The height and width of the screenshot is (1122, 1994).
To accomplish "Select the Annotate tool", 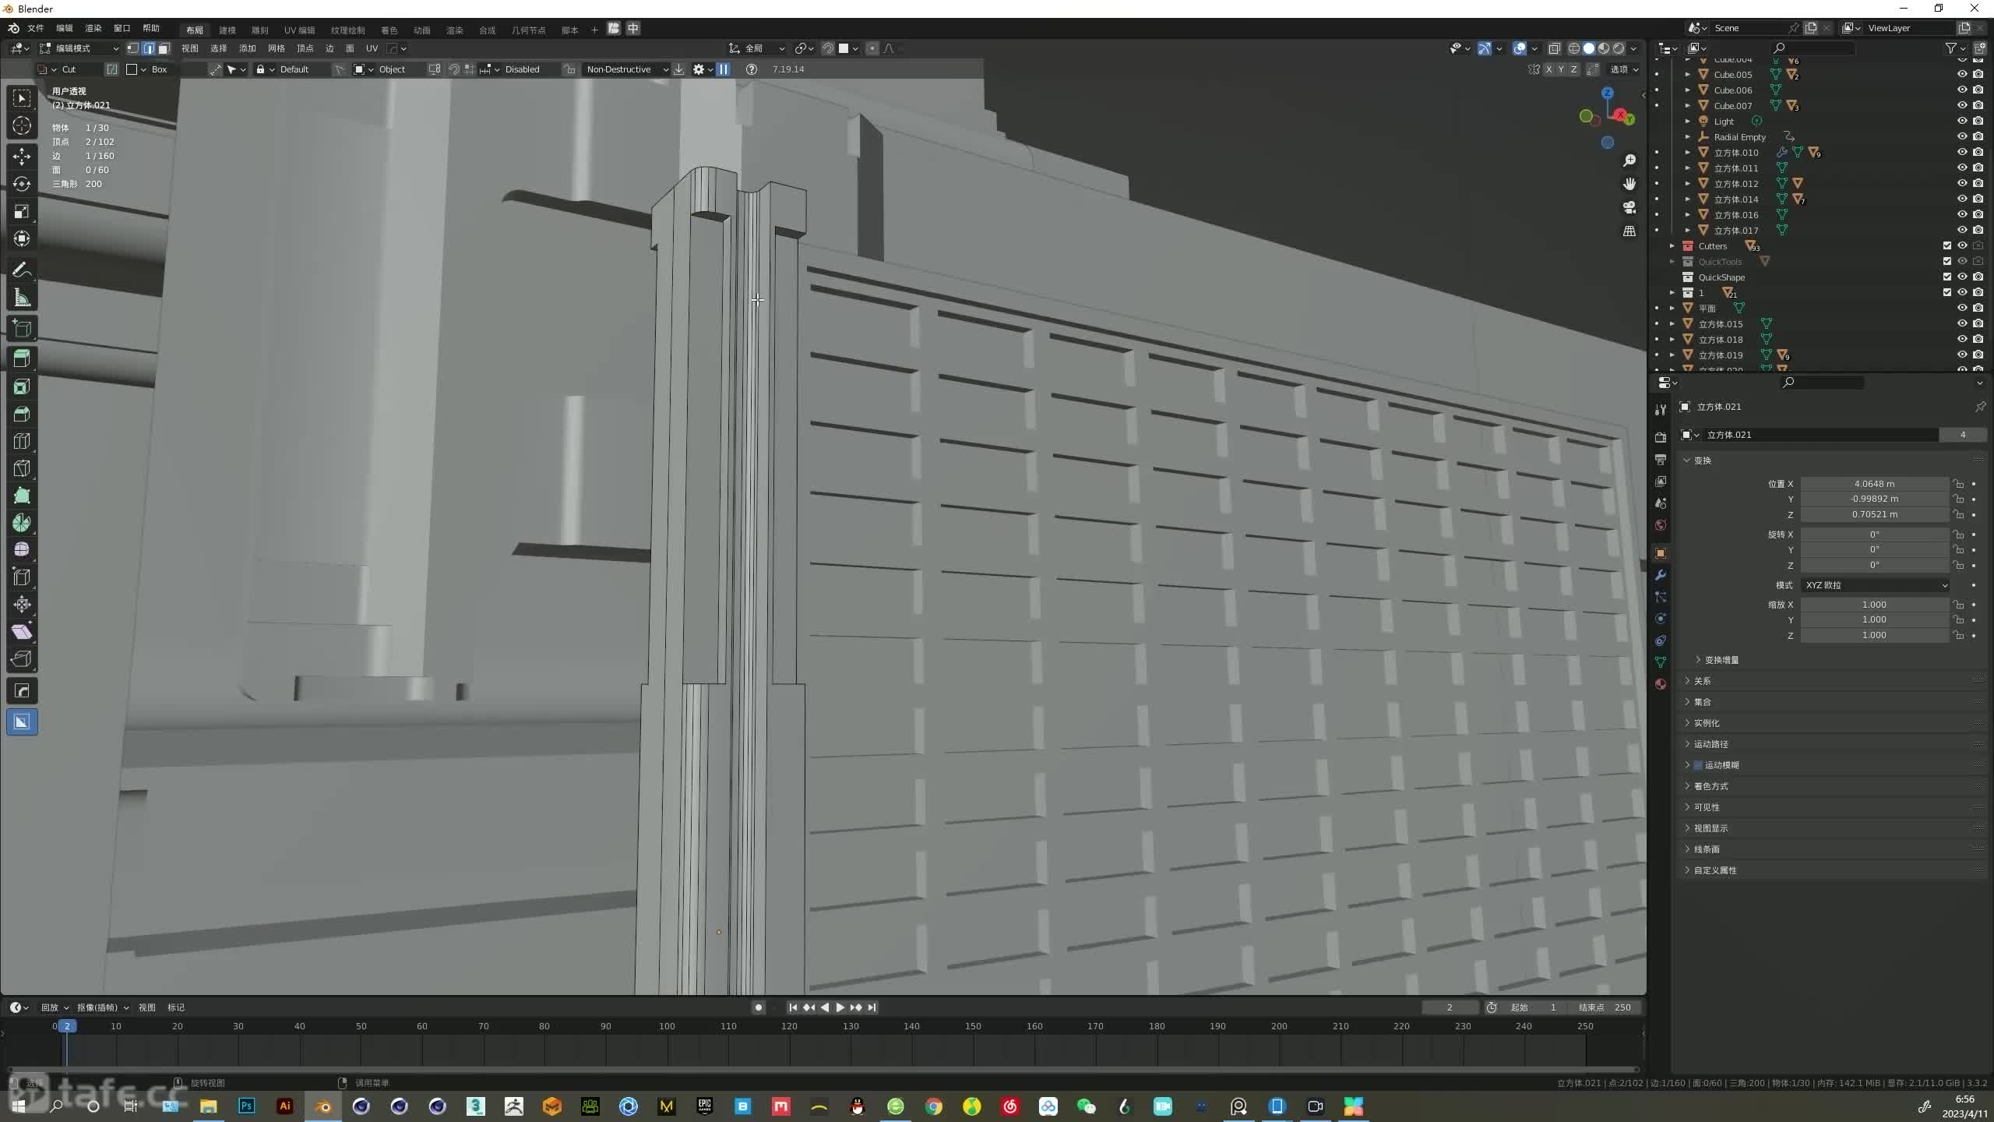I will point(22,270).
